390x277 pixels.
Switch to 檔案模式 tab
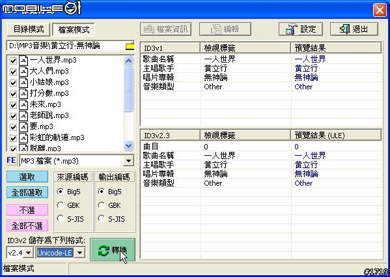74,30
